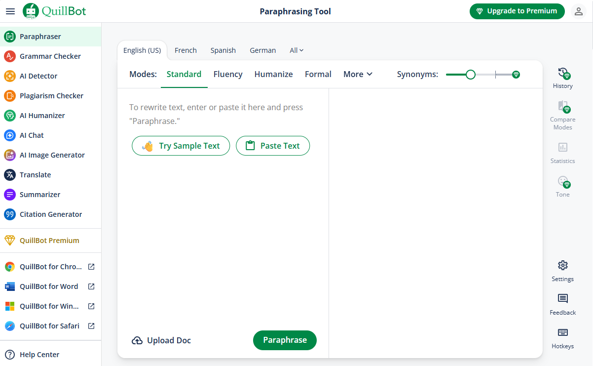Click the user account profile icon
This screenshot has width=593, height=366.
point(579,11)
